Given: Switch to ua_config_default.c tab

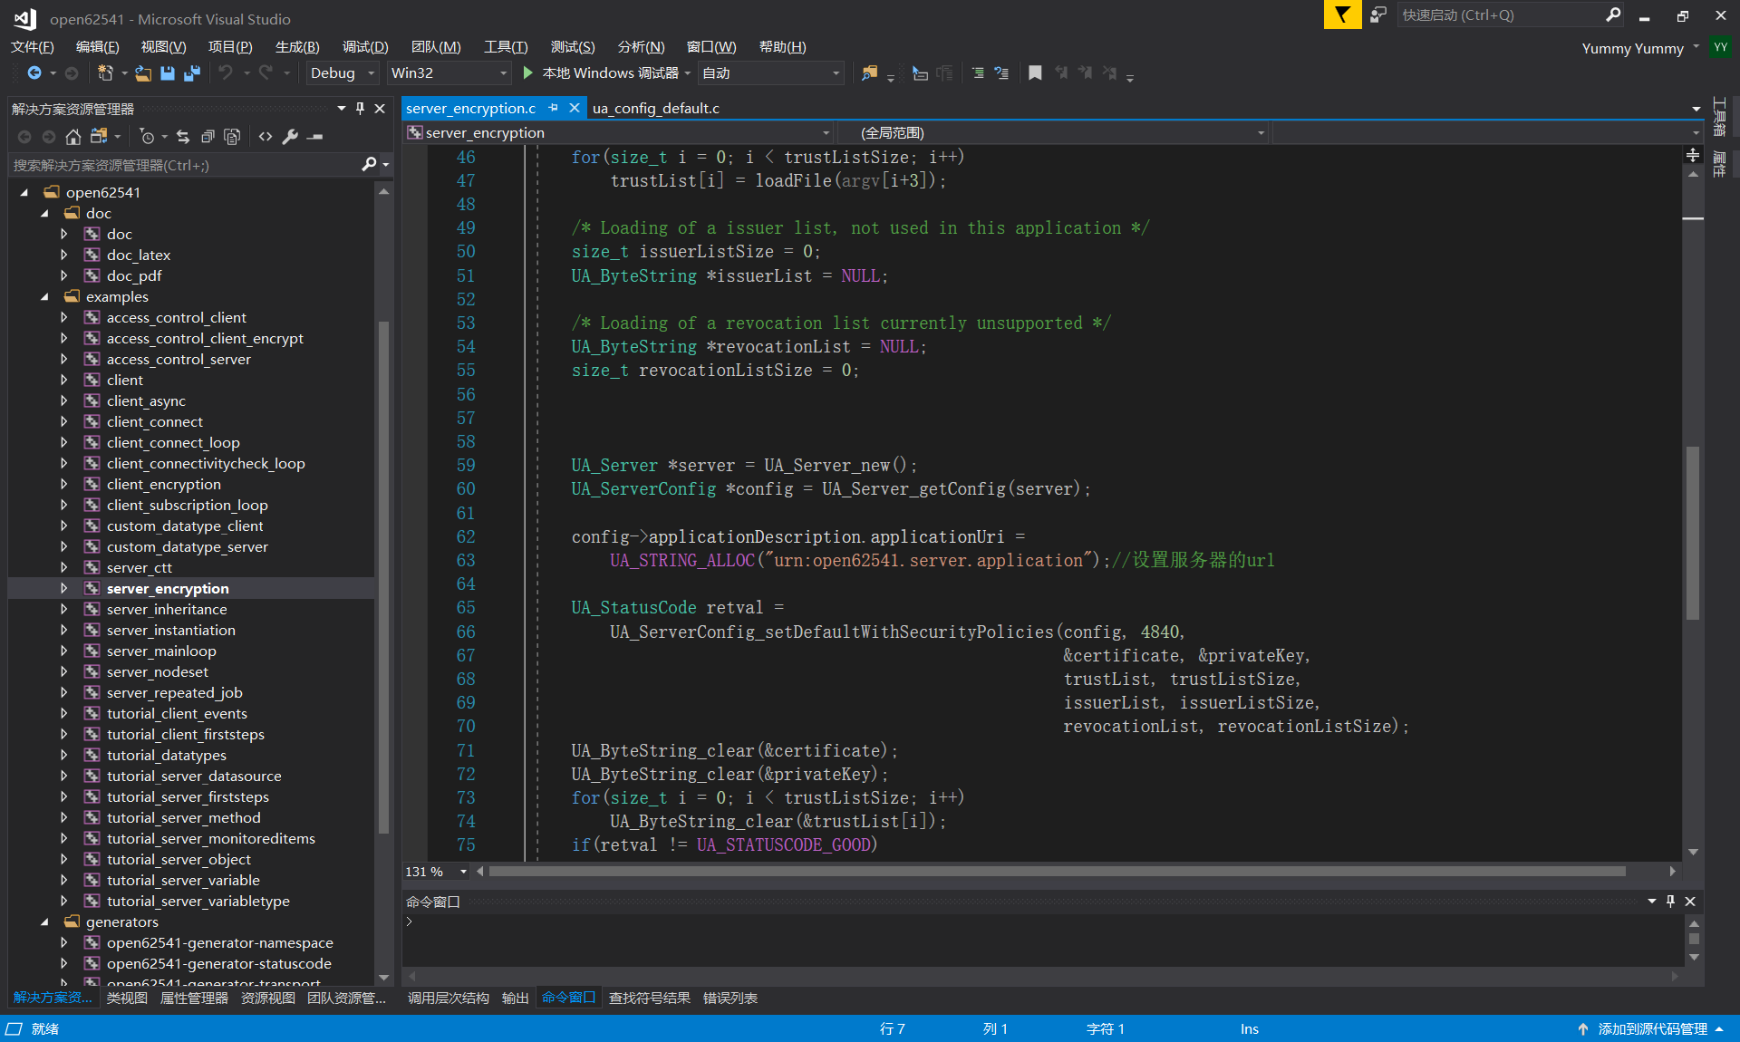Looking at the screenshot, I should pyautogui.click(x=656, y=109).
